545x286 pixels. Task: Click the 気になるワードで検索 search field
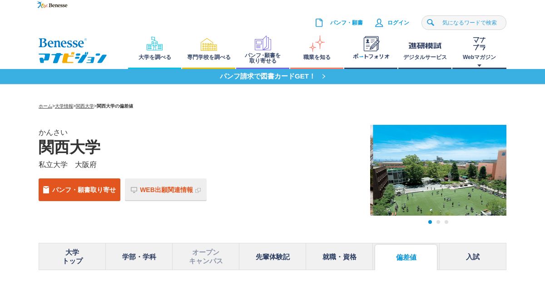464,23
